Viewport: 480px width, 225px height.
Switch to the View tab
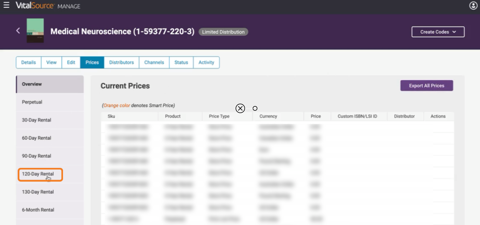(51, 62)
